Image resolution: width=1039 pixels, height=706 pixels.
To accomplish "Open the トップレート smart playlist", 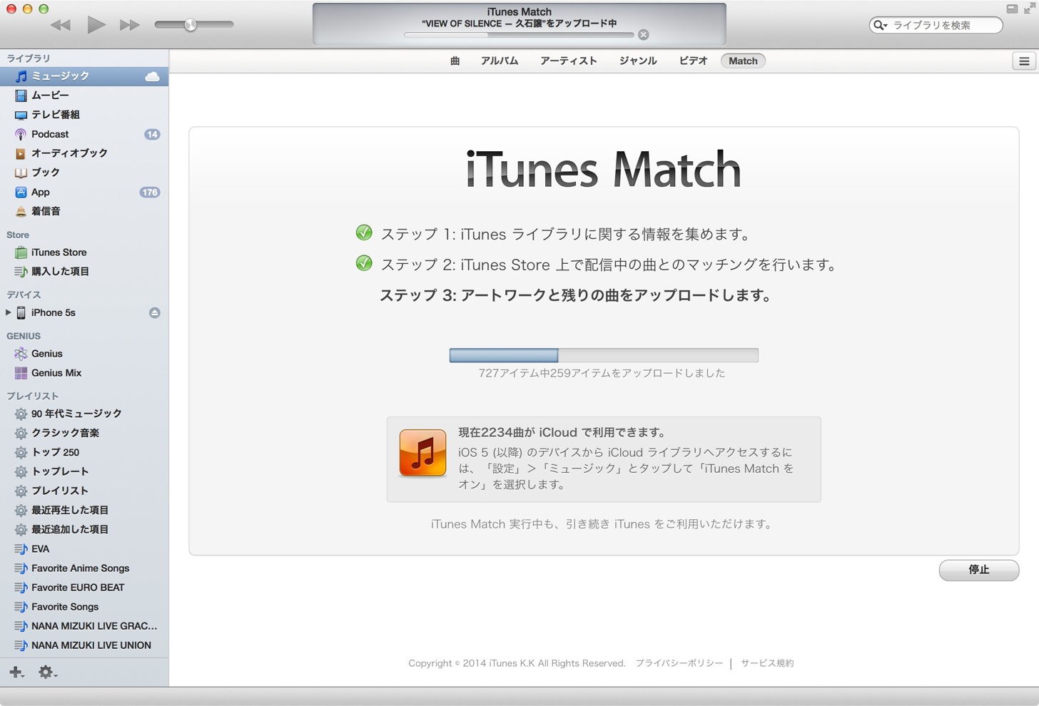I will click(84, 471).
